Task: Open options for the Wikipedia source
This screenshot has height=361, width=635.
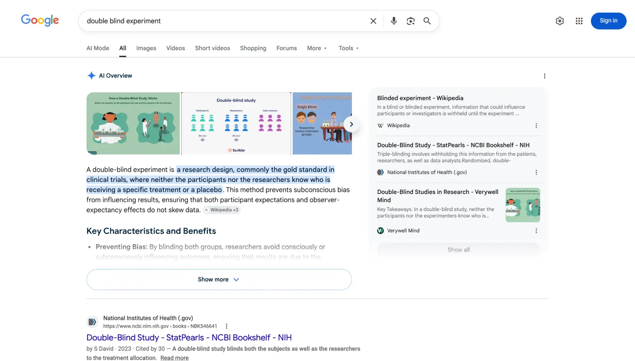Action: pyautogui.click(x=536, y=125)
